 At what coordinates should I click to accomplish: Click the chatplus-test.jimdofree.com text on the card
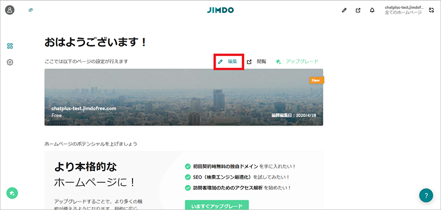click(84, 108)
